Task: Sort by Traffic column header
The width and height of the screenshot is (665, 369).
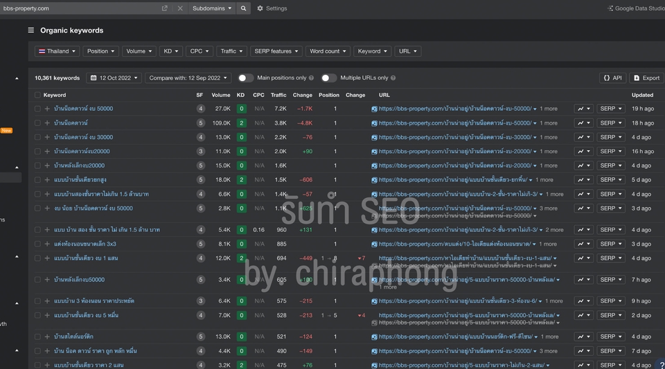Action: click(x=278, y=96)
